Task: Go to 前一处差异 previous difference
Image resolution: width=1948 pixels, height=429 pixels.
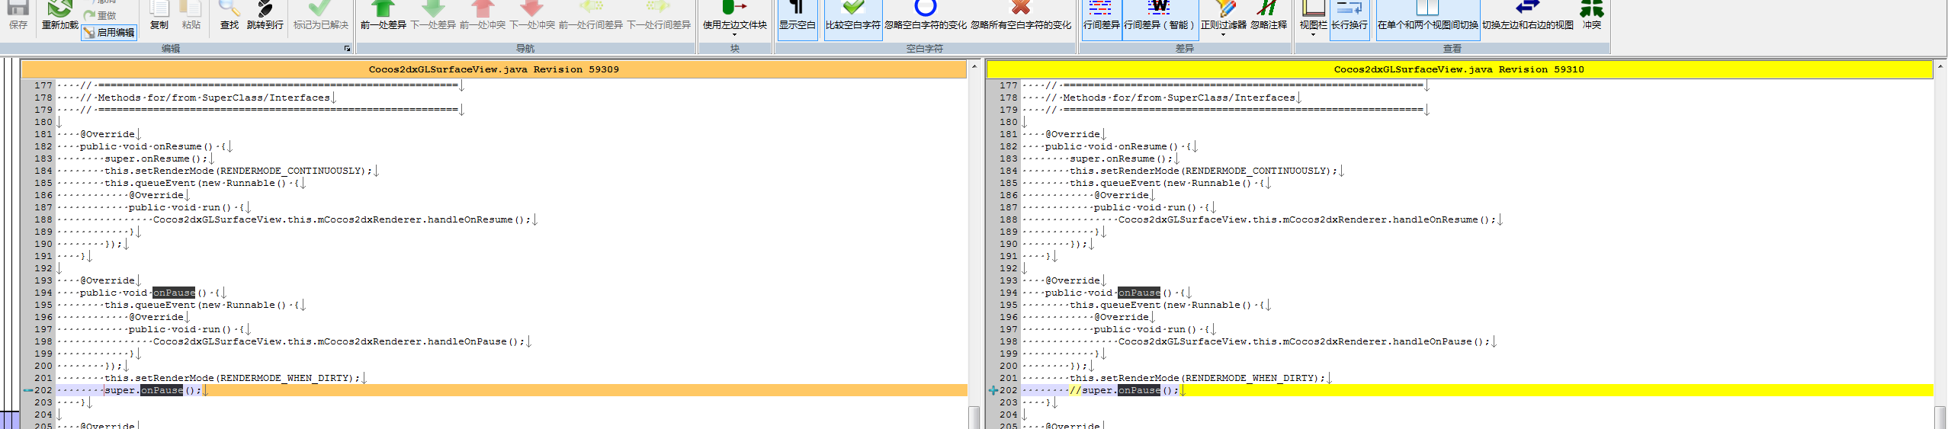Action: point(384,15)
